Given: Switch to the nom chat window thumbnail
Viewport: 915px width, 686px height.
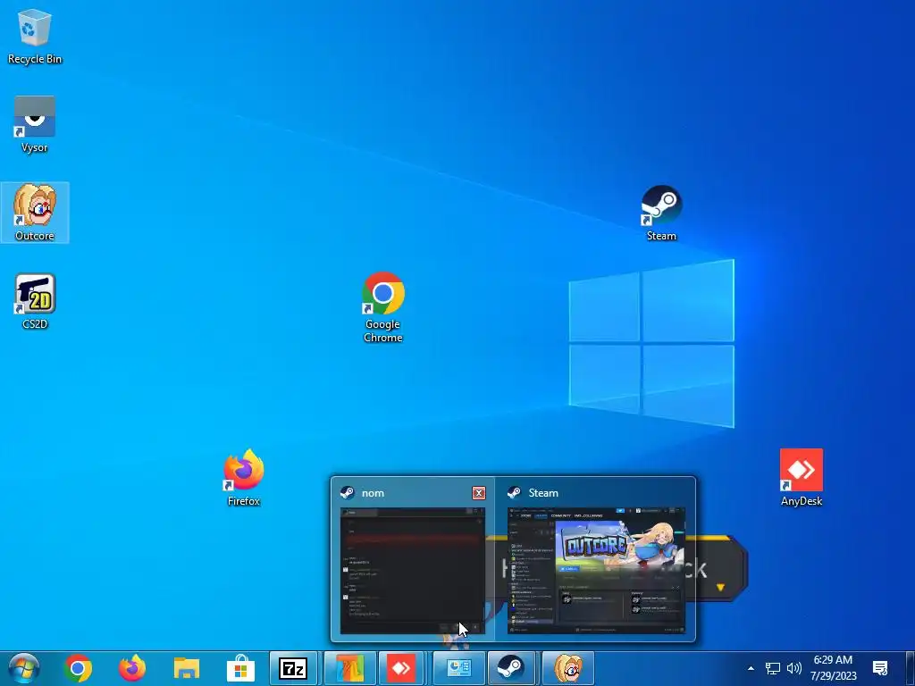Looking at the screenshot, I should [413, 571].
